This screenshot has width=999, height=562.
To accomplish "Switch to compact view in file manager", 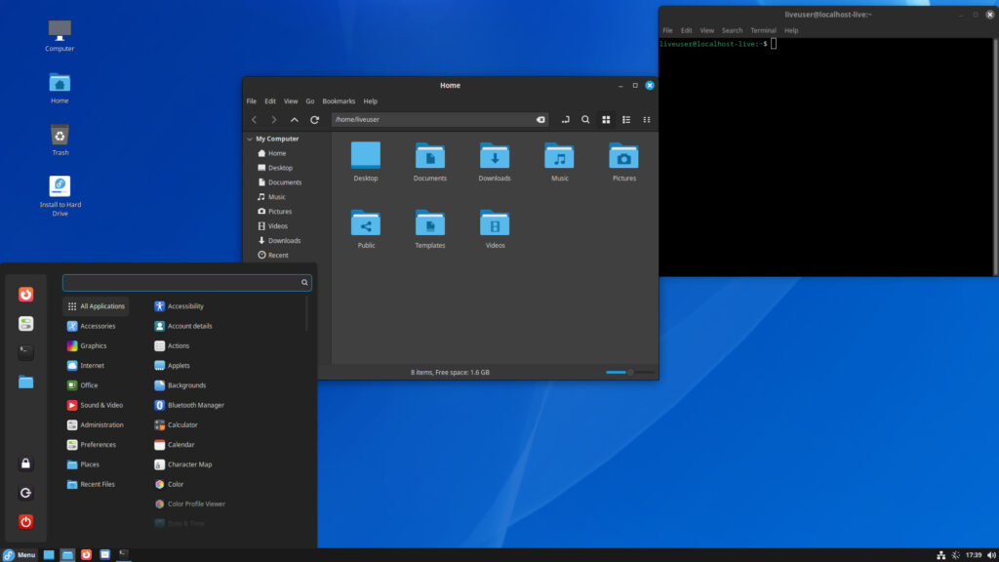I will pyautogui.click(x=647, y=119).
